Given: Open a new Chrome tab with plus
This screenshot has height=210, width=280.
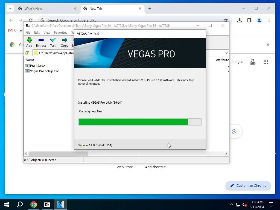Looking at the screenshot, I should [x=150, y=8].
